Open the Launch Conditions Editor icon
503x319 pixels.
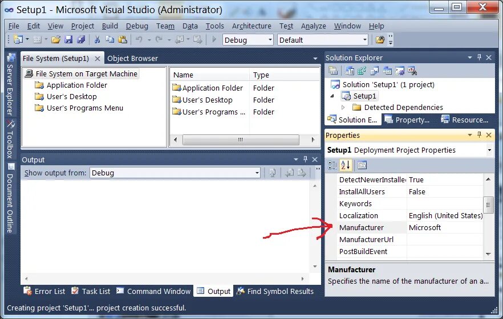click(x=412, y=71)
